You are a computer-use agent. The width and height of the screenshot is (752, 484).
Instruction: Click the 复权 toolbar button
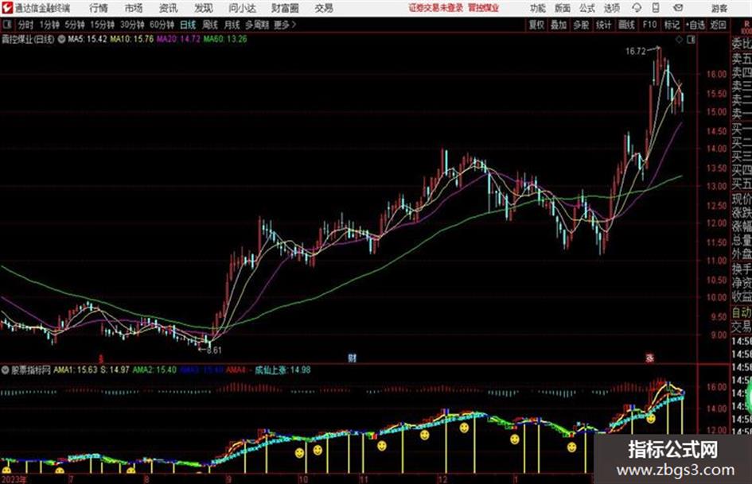[x=536, y=25]
